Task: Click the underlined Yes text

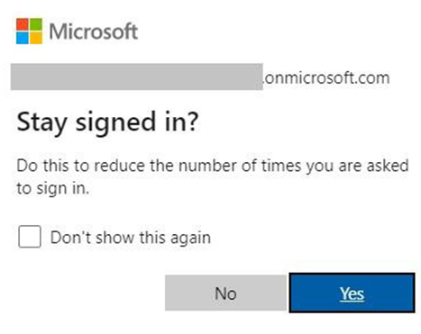Action: [x=352, y=293]
